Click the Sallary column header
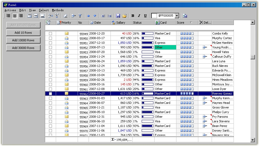Image resolution: width=259 pixels, height=146 pixels. (x=121, y=23)
